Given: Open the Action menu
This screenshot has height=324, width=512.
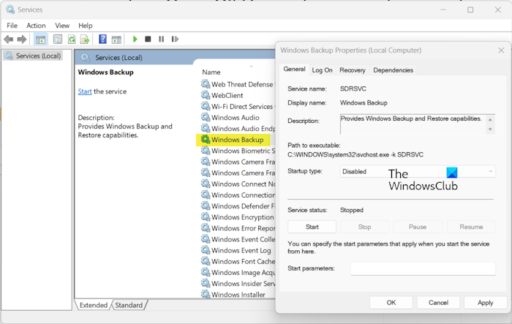Looking at the screenshot, I should tap(36, 26).
